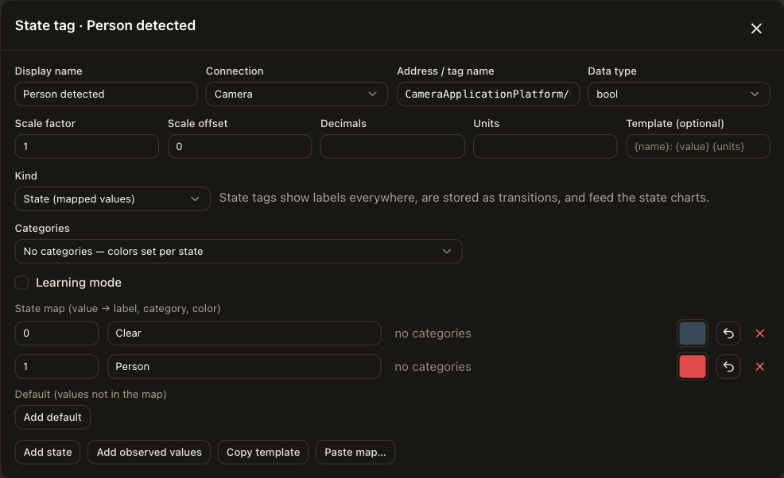Viewport: 784px width, 478px height.
Task: Click 'no categories' text in Clear row
Action: click(433, 333)
